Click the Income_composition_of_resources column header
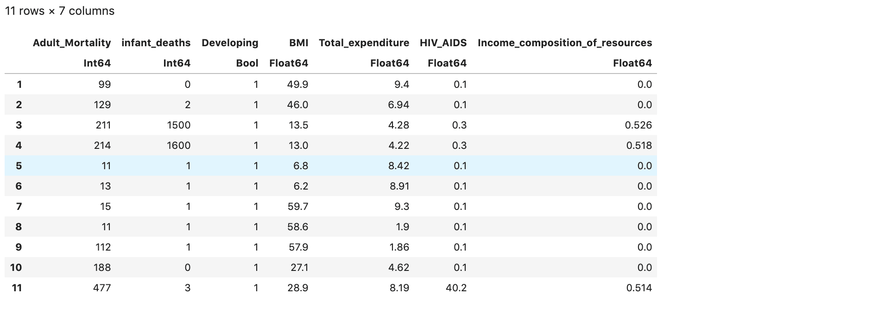 [564, 43]
